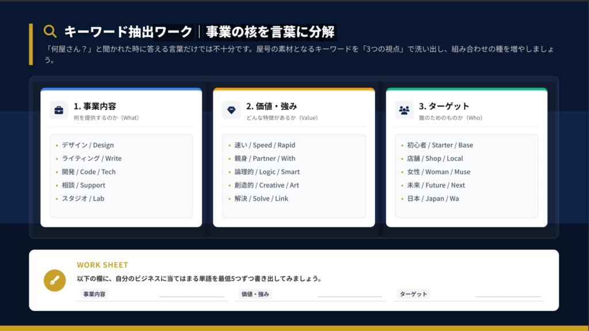Click the 3. ターゲット card heading
Image resolution: width=589 pixels, height=331 pixels.
pos(444,106)
